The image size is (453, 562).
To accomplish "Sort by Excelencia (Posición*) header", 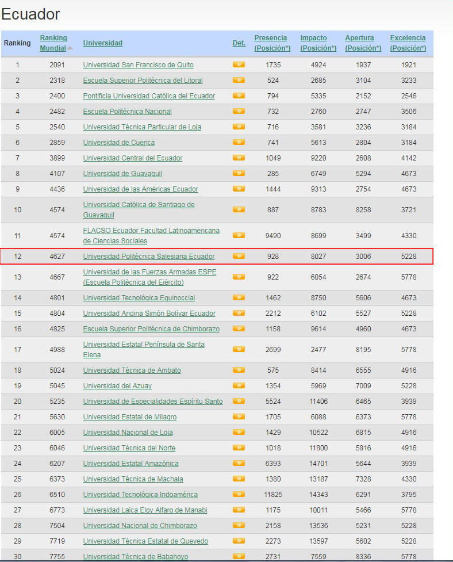I will [408, 43].
